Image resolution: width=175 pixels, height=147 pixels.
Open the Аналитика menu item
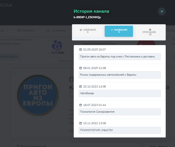pos(57,31)
